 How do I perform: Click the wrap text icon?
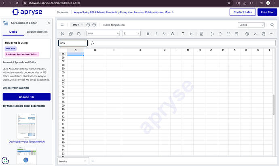click(x=237, y=34)
